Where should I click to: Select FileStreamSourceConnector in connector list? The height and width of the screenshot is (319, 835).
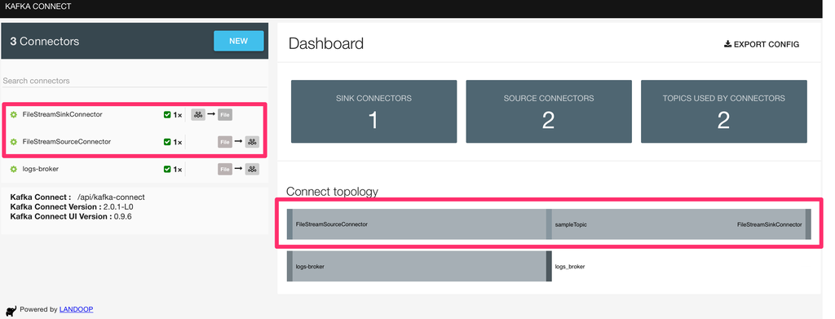point(67,142)
